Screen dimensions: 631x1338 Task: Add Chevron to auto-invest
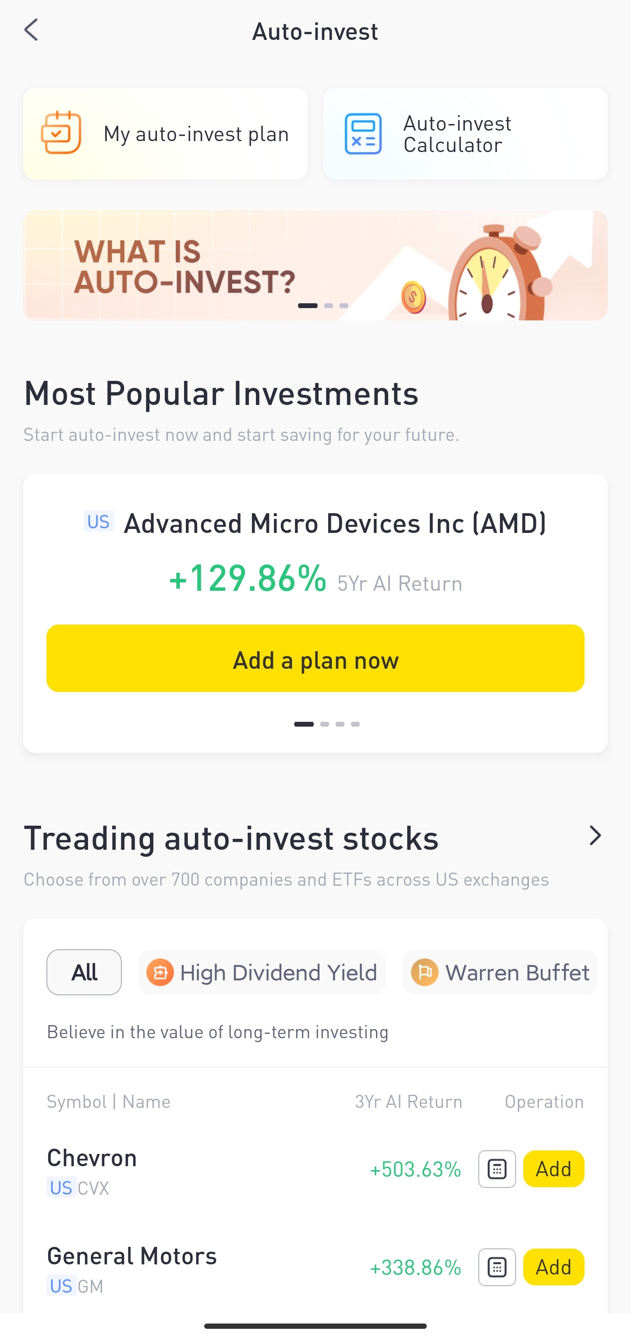(x=553, y=1169)
